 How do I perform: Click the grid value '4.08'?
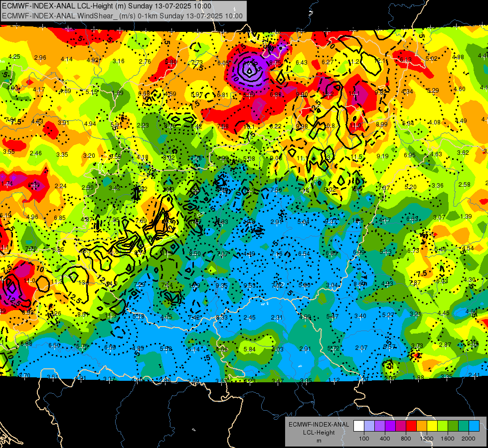[x=435, y=122]
